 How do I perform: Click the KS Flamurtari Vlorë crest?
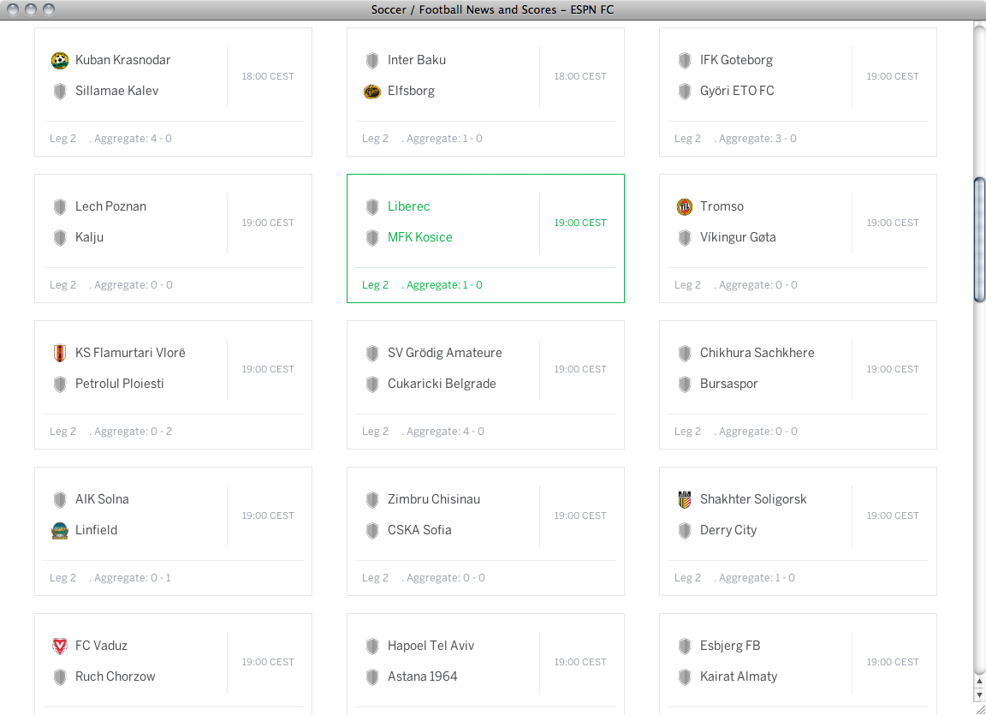coord(60,353)
